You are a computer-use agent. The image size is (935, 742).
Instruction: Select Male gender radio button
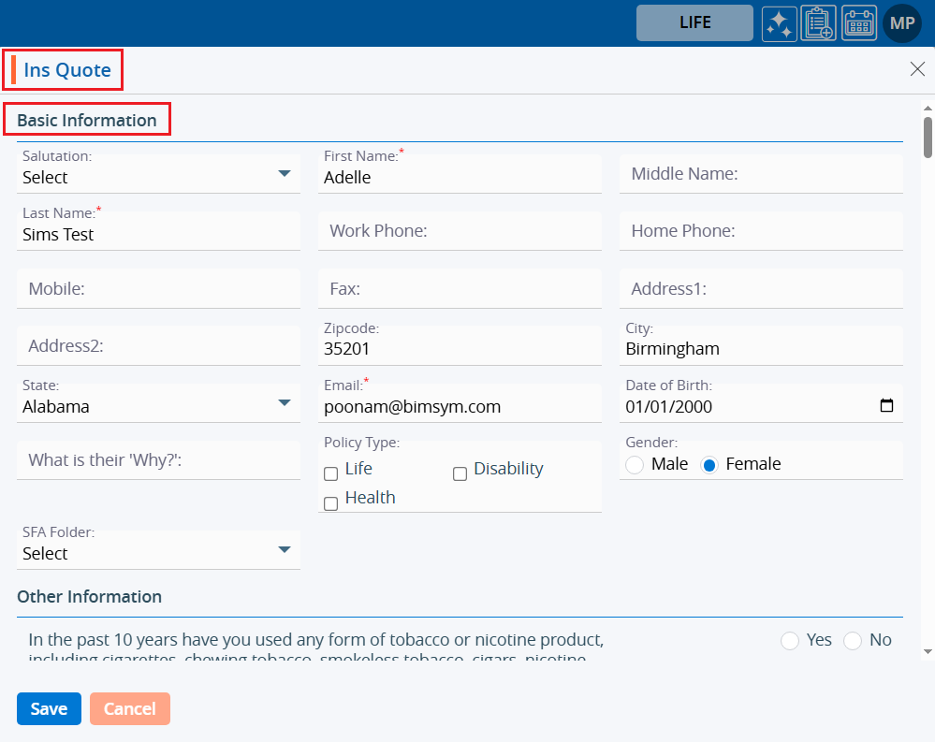tap(635, 465)
